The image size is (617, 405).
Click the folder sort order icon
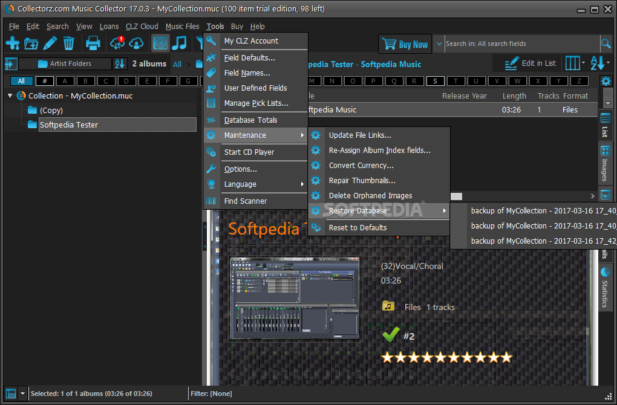(x=120, y=63)
